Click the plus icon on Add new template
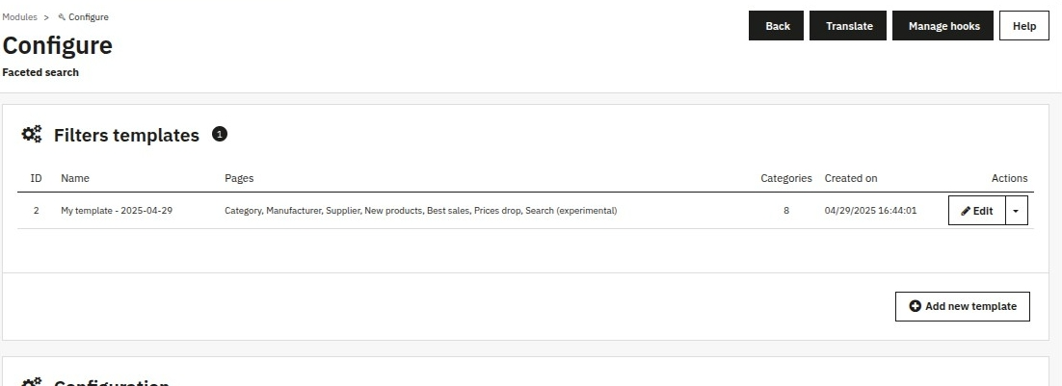 click(915, 306)
